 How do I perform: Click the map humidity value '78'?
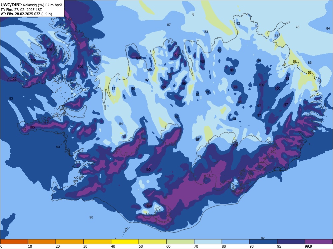pyautogui.click(x=297, y=27)
